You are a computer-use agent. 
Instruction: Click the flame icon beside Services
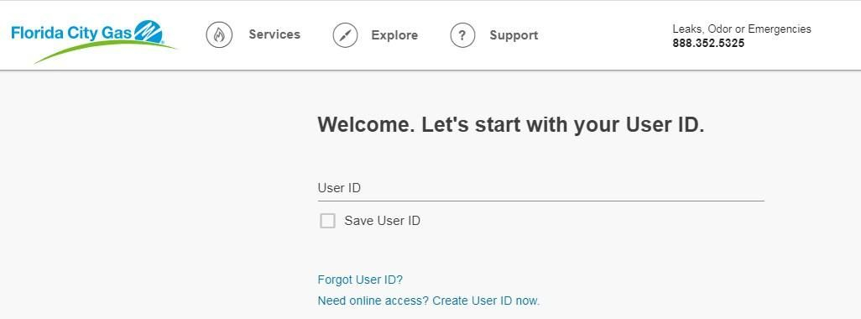pos(219,35)
